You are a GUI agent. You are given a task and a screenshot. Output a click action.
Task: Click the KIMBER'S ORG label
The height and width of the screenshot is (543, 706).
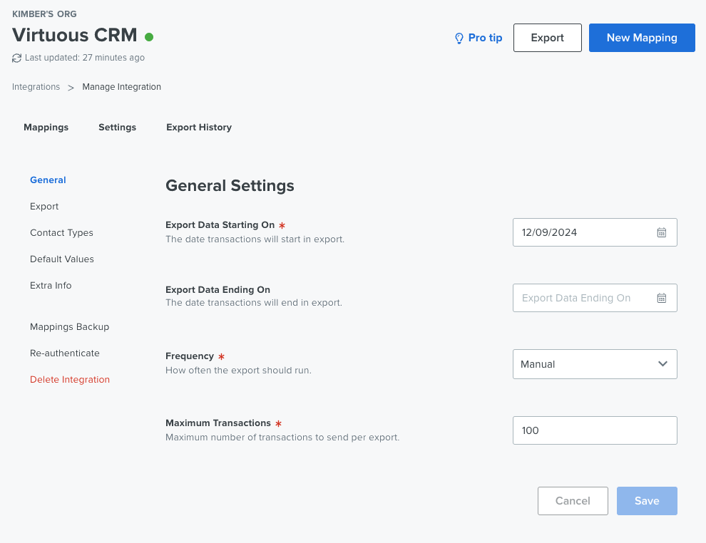tap(45, 14)
